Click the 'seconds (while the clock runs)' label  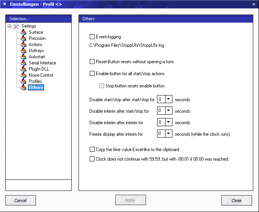click(x=202, y=134)
